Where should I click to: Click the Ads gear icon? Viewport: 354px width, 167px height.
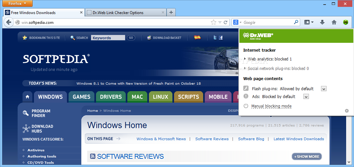[246, 96]
